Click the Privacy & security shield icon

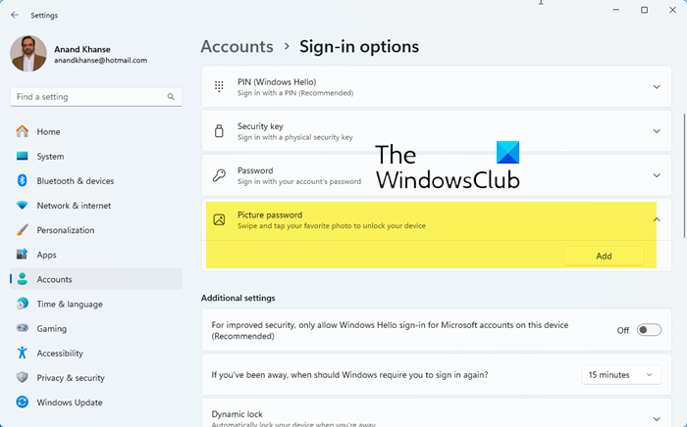point(22,378)
